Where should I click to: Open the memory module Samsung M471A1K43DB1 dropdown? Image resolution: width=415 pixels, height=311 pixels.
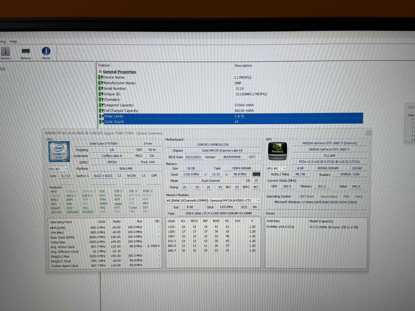[214, 200]
